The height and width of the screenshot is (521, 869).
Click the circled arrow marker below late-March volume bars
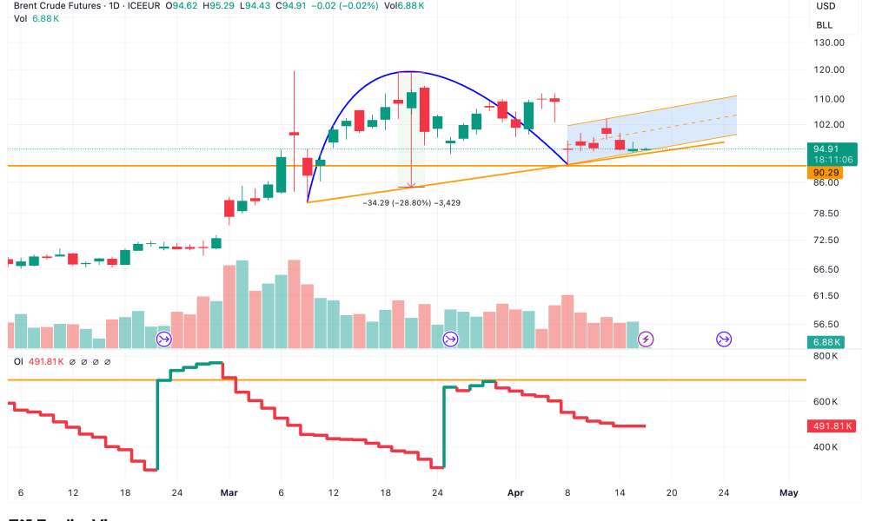[450, 339]
